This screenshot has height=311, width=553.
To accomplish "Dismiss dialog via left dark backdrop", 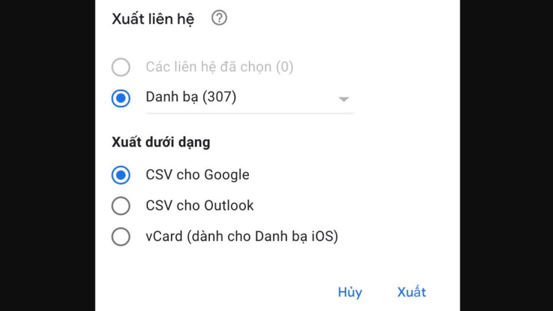I will 48,155.
